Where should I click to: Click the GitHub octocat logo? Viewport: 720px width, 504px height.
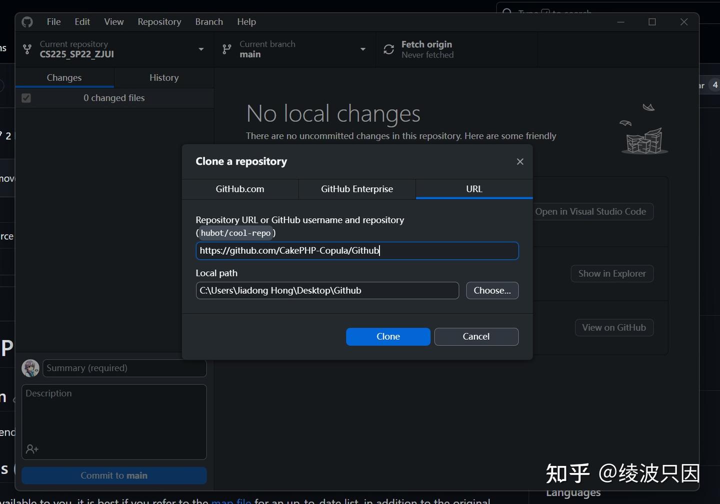(27, 22)
